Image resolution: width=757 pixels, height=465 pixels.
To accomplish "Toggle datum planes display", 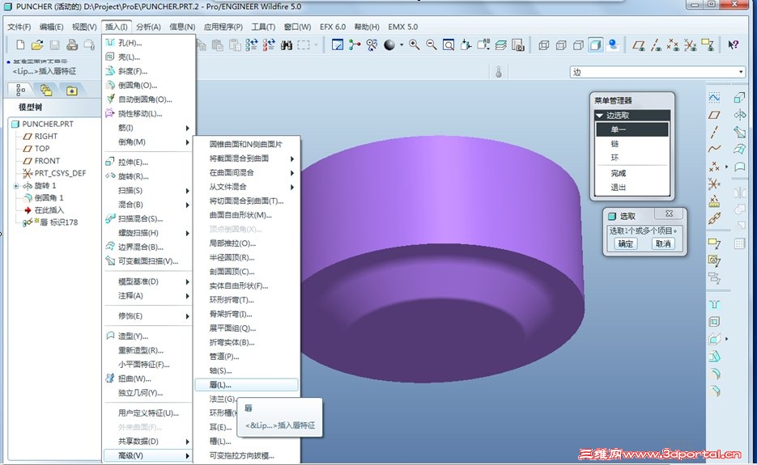I will click(x=640, y=45).
